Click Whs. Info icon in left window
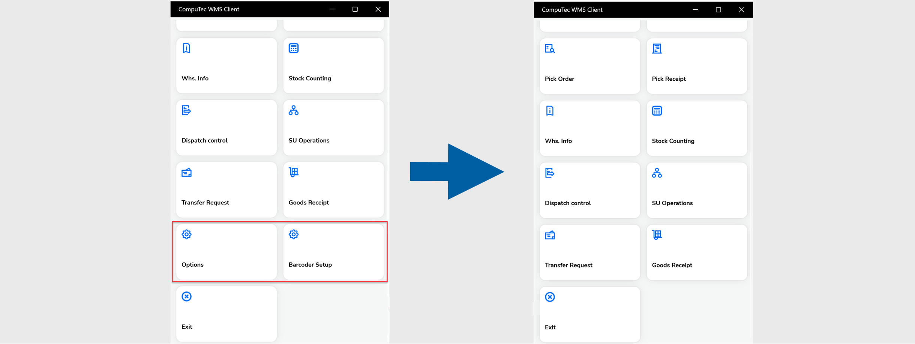This screenshot has width=915, height=344. tap(186, 48)
